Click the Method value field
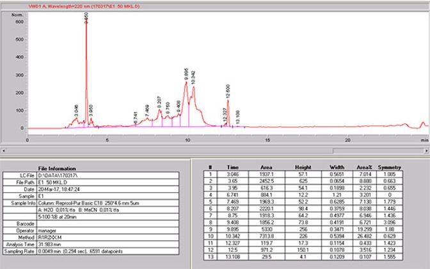This screenshot has width=430, height=269. 107,238
